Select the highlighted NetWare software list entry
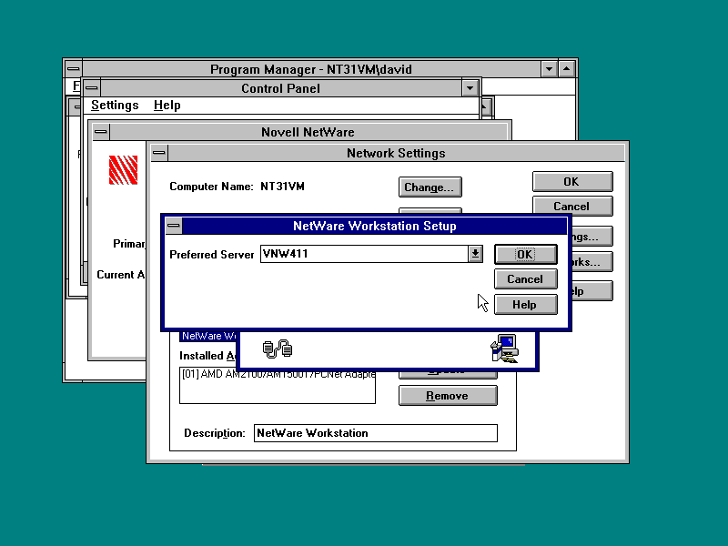The image size is (728, 546). 208,336
